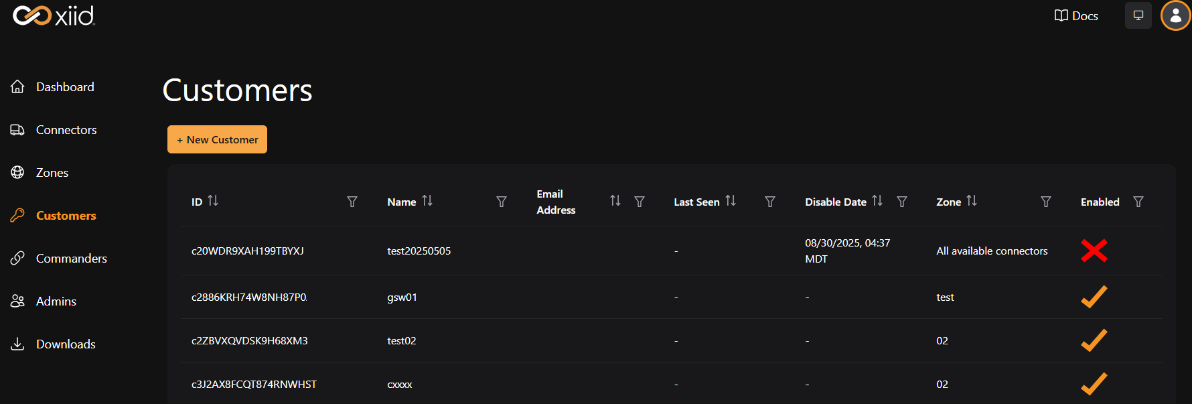Open the user profile avatar menu
The image size is (1192, 404).
click(1175, 15)
